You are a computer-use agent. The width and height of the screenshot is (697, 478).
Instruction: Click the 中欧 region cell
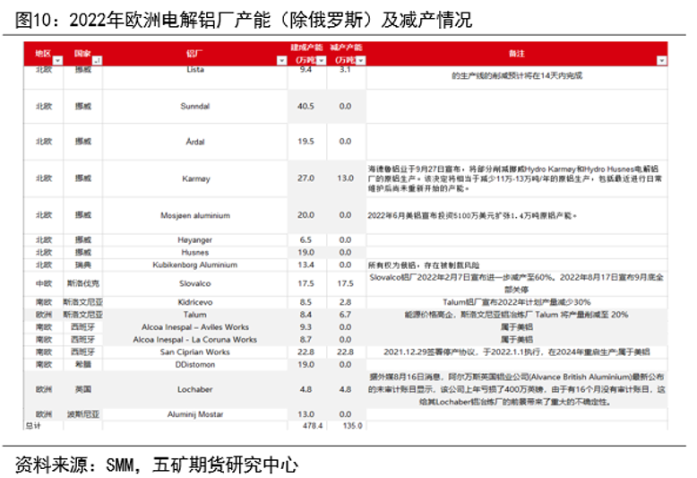click(x=44, y=283)
